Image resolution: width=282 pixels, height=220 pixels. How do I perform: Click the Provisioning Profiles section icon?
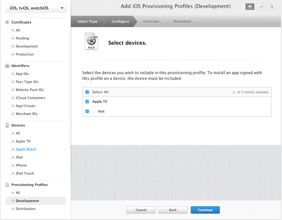pos(7,185)
